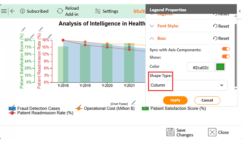Collapse the Box section
This screenshot has width=242, height=143.
point(152,39)
